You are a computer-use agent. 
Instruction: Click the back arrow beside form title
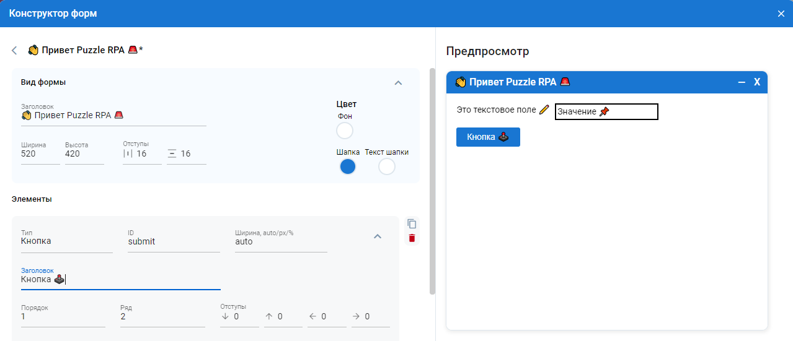point(14,50)
